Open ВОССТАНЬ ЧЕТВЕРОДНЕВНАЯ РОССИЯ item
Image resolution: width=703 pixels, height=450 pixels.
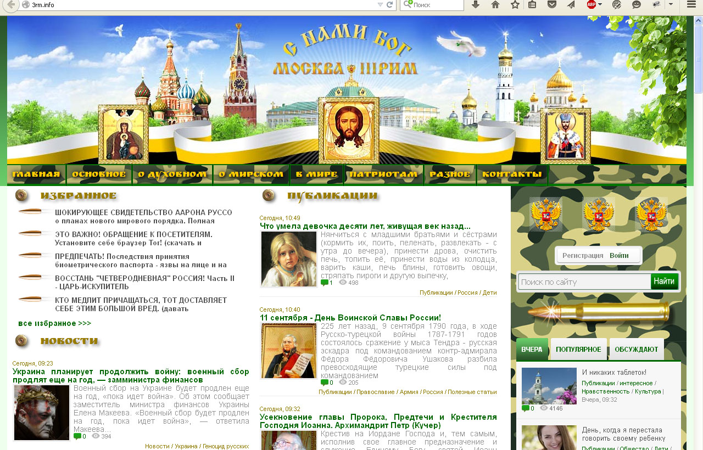[144, 282]
